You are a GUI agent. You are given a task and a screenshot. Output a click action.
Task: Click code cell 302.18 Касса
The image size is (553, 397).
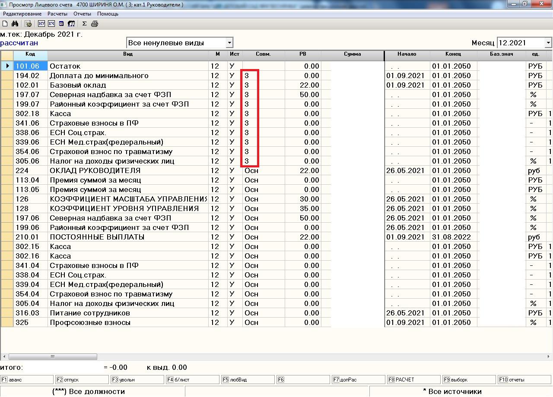(x=30, y=113)
